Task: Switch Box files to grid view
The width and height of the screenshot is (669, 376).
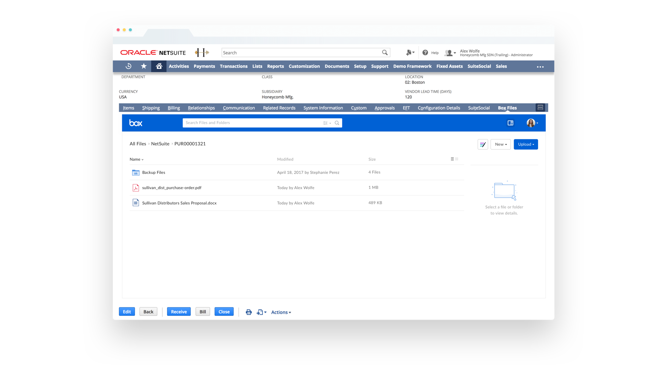Action: tap(456, 159)
